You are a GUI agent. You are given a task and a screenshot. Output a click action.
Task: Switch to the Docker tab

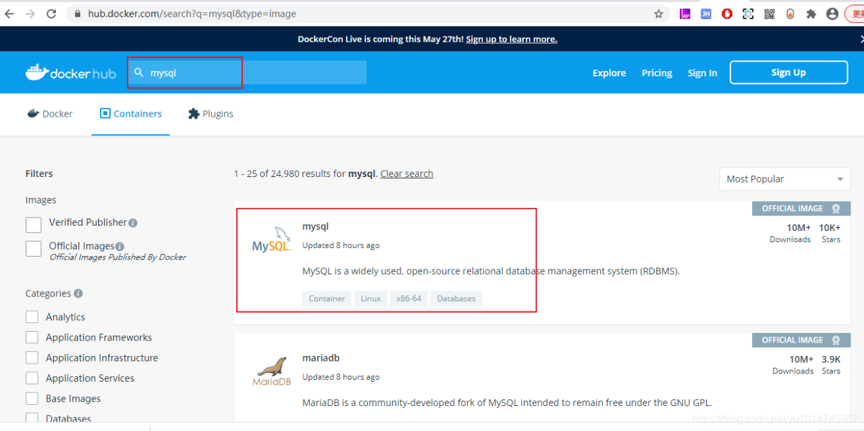[x=50, y=113]
